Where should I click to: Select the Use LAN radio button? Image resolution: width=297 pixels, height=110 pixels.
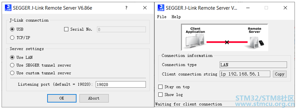click(x=12, y=57)
